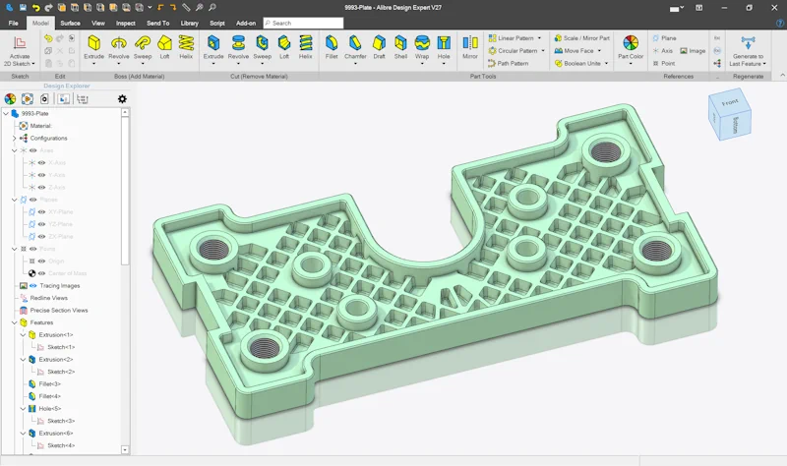This screenshot has height=466, width=787.
Task: Click Path Pattern button
Action: [x=508, y=63]
